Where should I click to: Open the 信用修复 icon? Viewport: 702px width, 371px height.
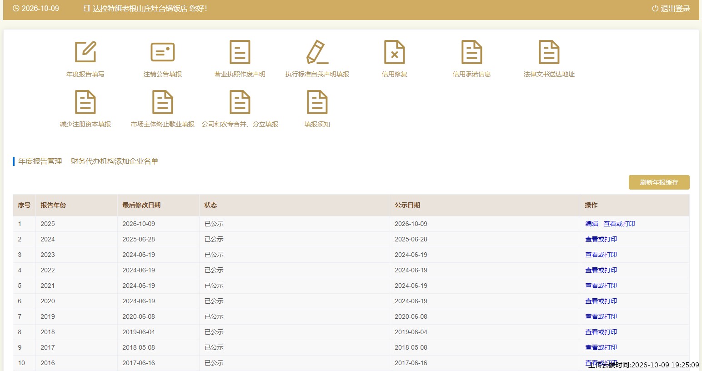(395, 52)
